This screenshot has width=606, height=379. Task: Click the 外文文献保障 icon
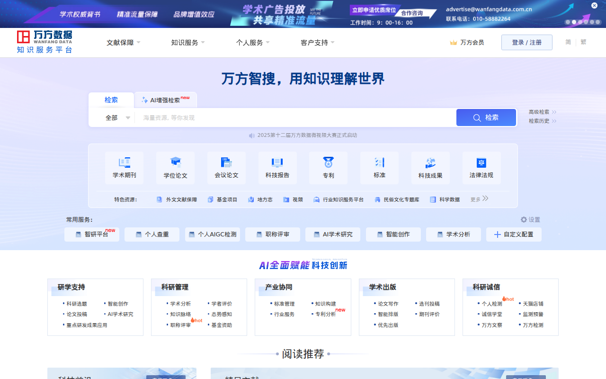coord(160,199)
